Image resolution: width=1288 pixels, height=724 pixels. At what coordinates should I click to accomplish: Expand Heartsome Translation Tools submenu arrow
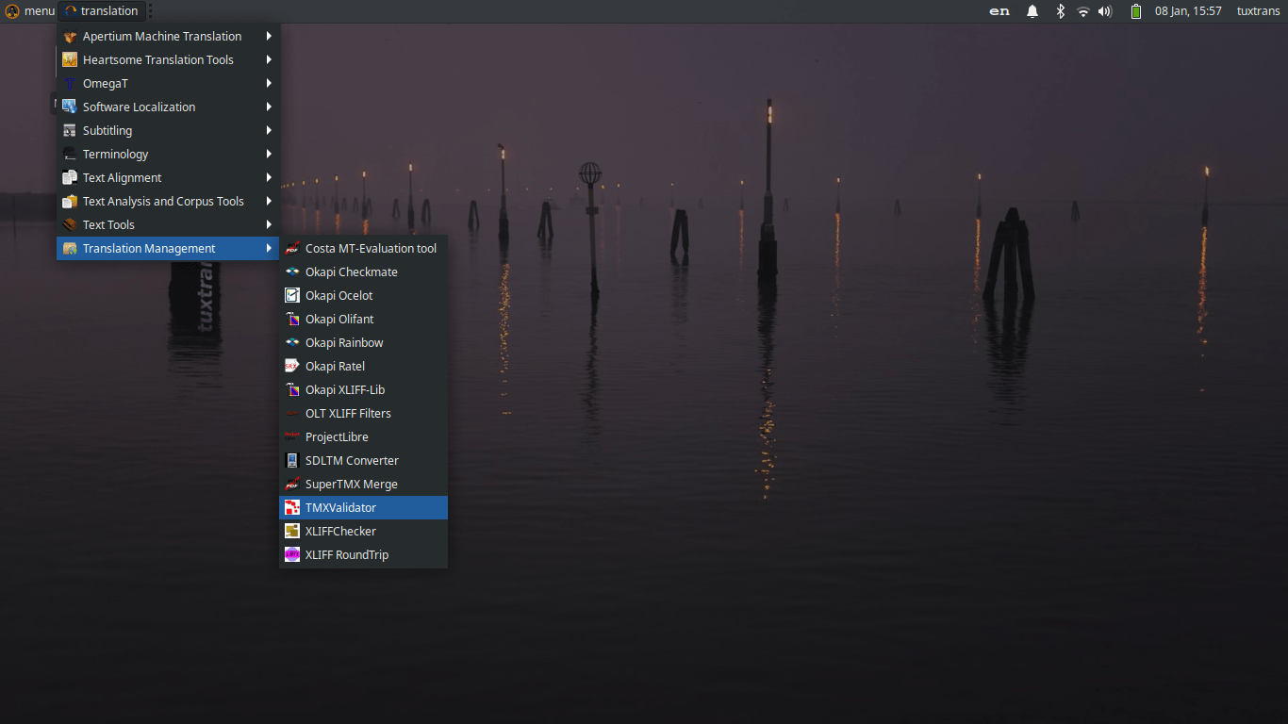269,60
